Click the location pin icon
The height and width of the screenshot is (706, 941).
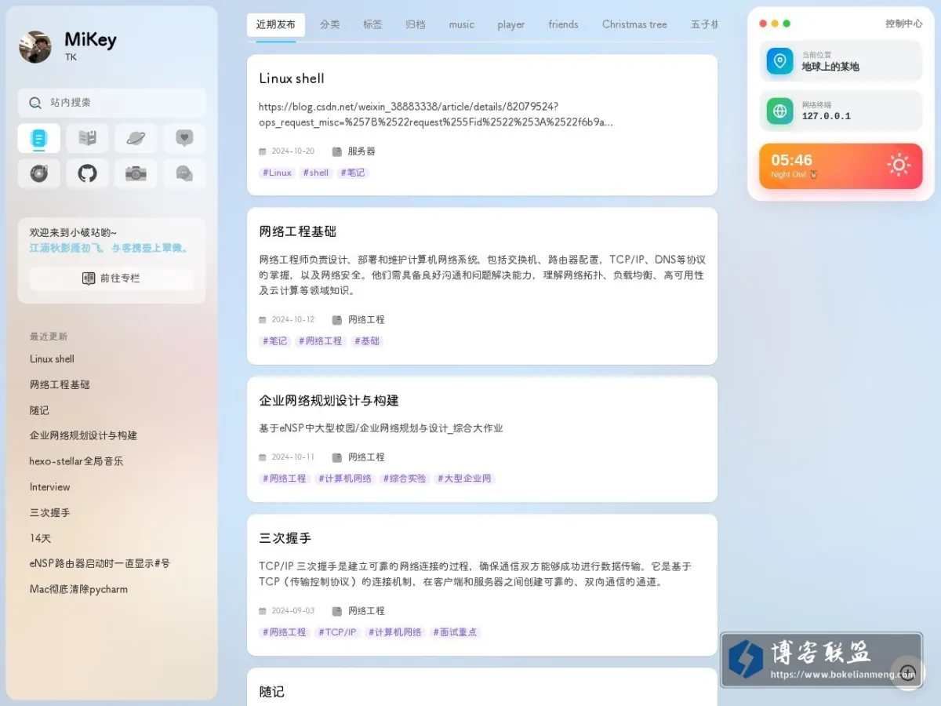[x=779, y=61]
